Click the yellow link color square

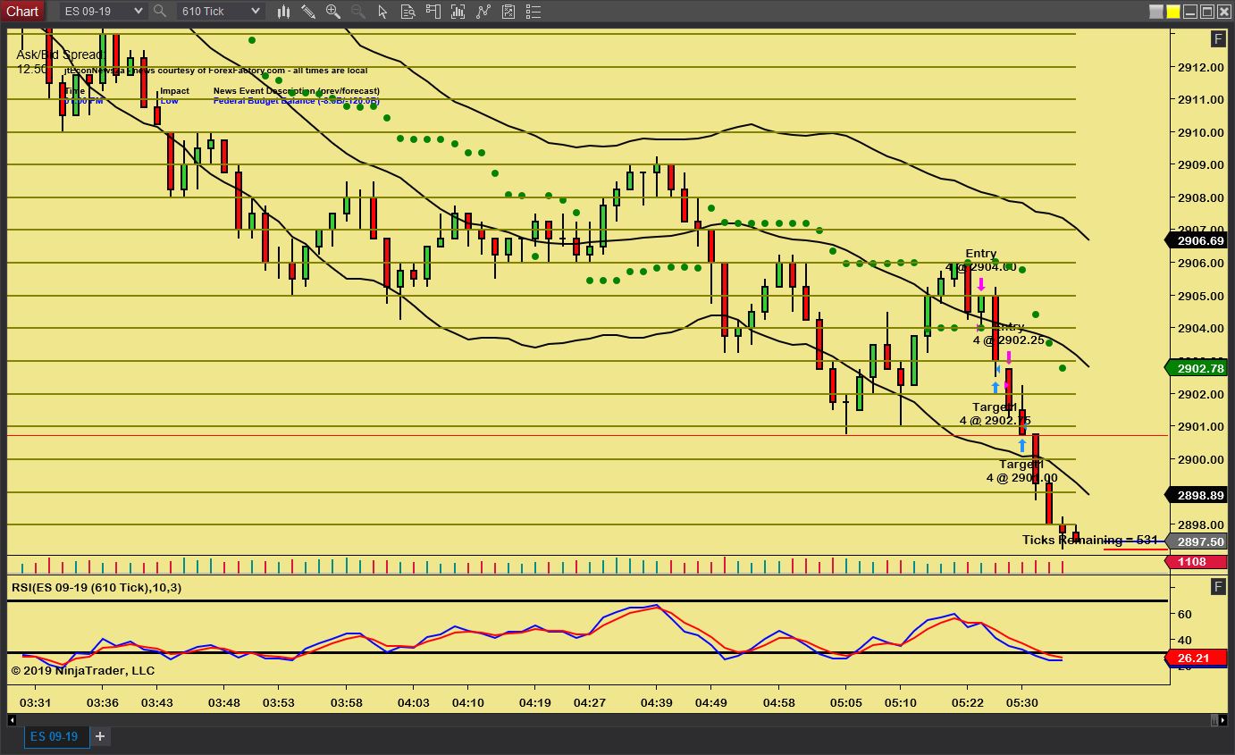click(1172, 12)
